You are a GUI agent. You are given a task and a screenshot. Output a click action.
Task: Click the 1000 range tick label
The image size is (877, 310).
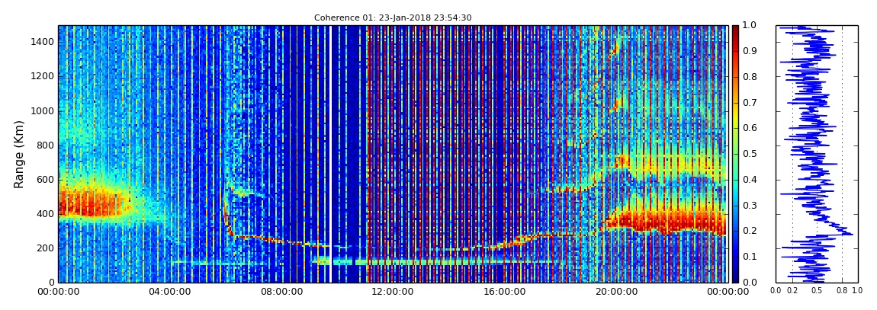pyautogui.click(x=43, y=110)
